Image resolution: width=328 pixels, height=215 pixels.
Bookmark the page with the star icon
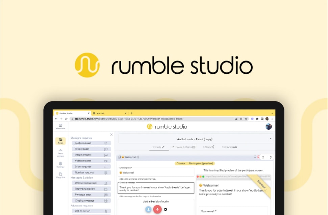point(246,119)
